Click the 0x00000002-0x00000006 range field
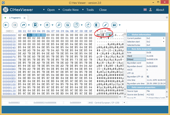This screenshot has height=115, width=170. click(45, 103)
